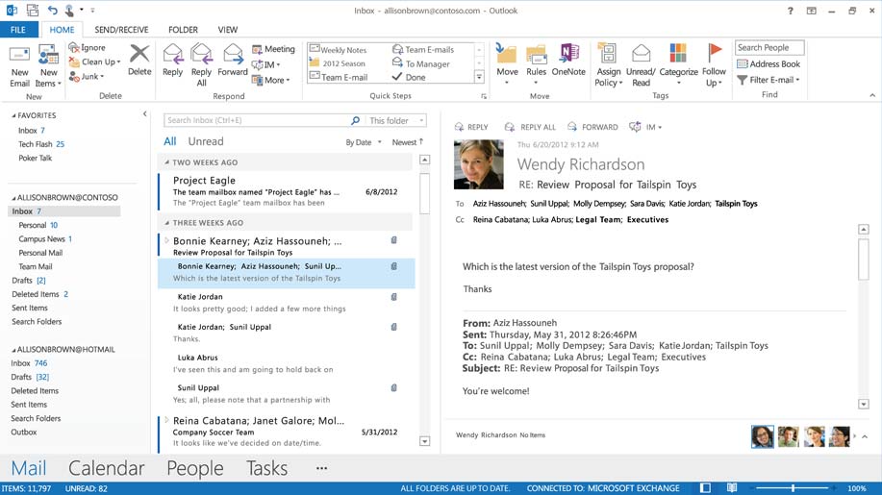
Task: Respond with a Meeting
Action: pos(273,49)
